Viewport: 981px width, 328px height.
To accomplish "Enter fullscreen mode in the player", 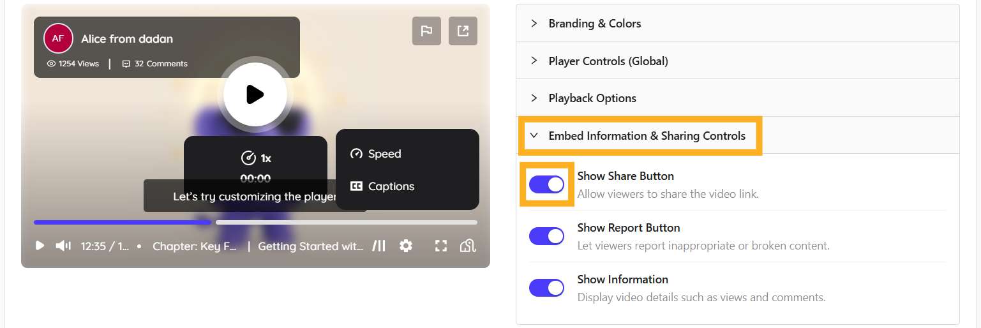I will (x=440, y=246).
